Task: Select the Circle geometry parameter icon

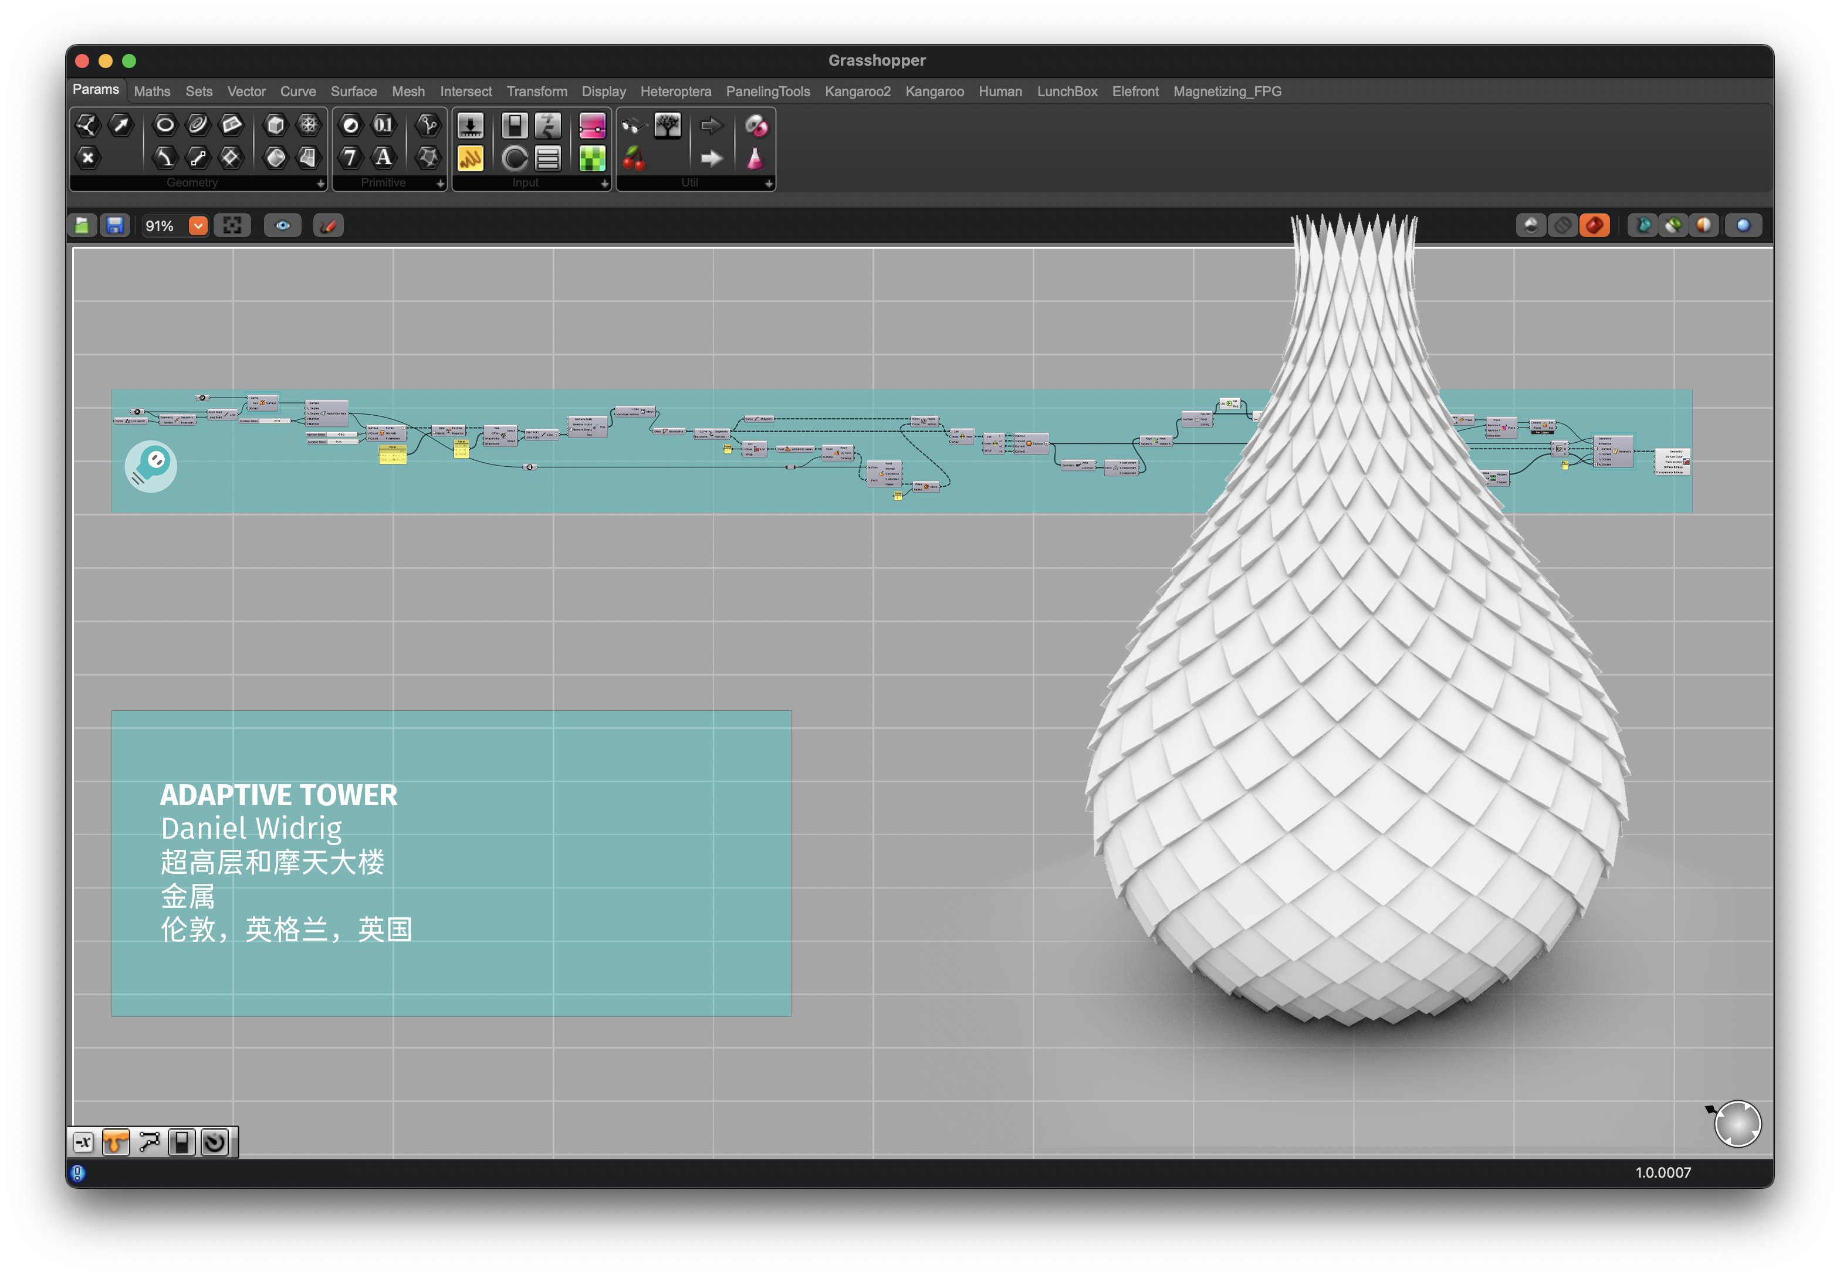Action: click(165, 124)
